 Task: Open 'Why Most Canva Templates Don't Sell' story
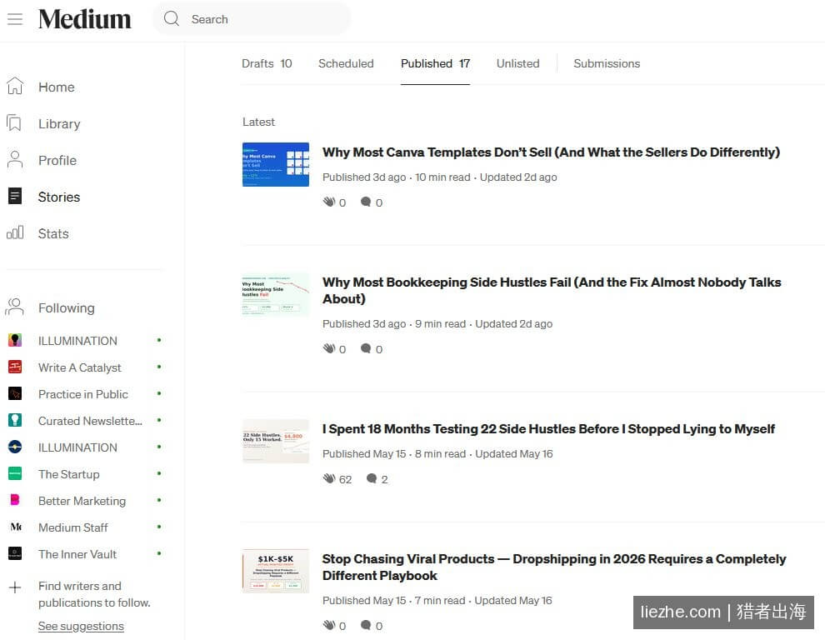click(x=551, y=152)
